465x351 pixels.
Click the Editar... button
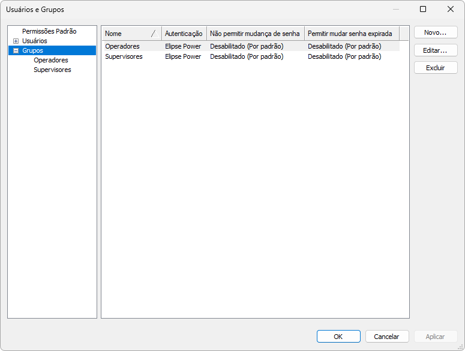pyautogui.click(x=436, y=50)
